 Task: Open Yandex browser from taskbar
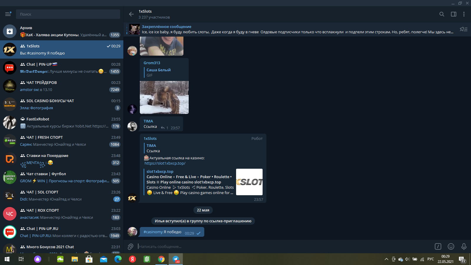tap(132, 259)
